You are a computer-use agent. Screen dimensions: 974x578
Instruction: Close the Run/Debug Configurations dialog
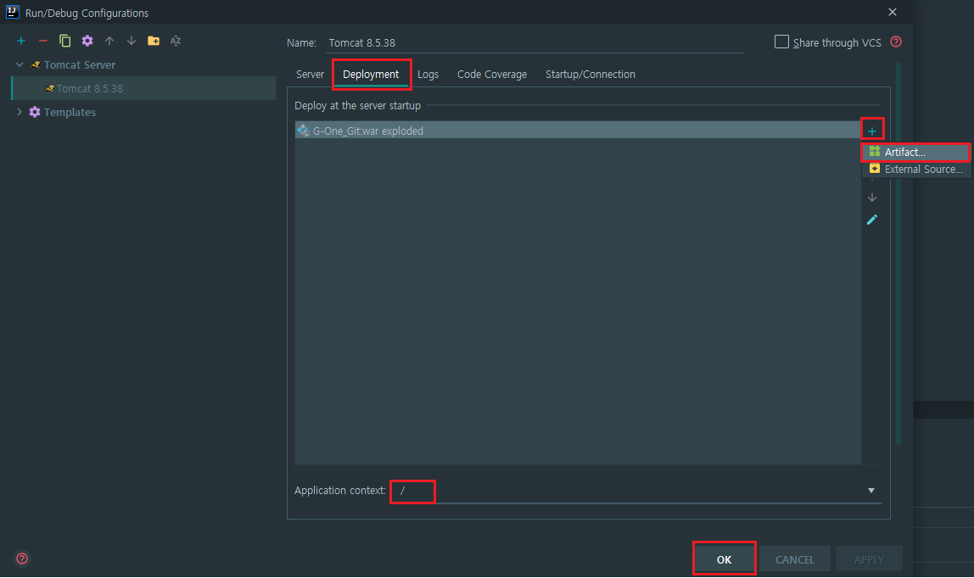coord(893,12)
